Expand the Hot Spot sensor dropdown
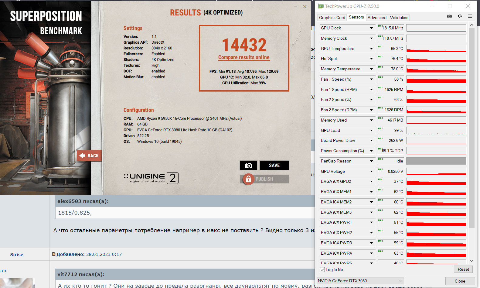The image size is (480, 288). coord(371,59)
